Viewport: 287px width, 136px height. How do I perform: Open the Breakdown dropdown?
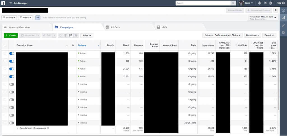click(253, 35)
